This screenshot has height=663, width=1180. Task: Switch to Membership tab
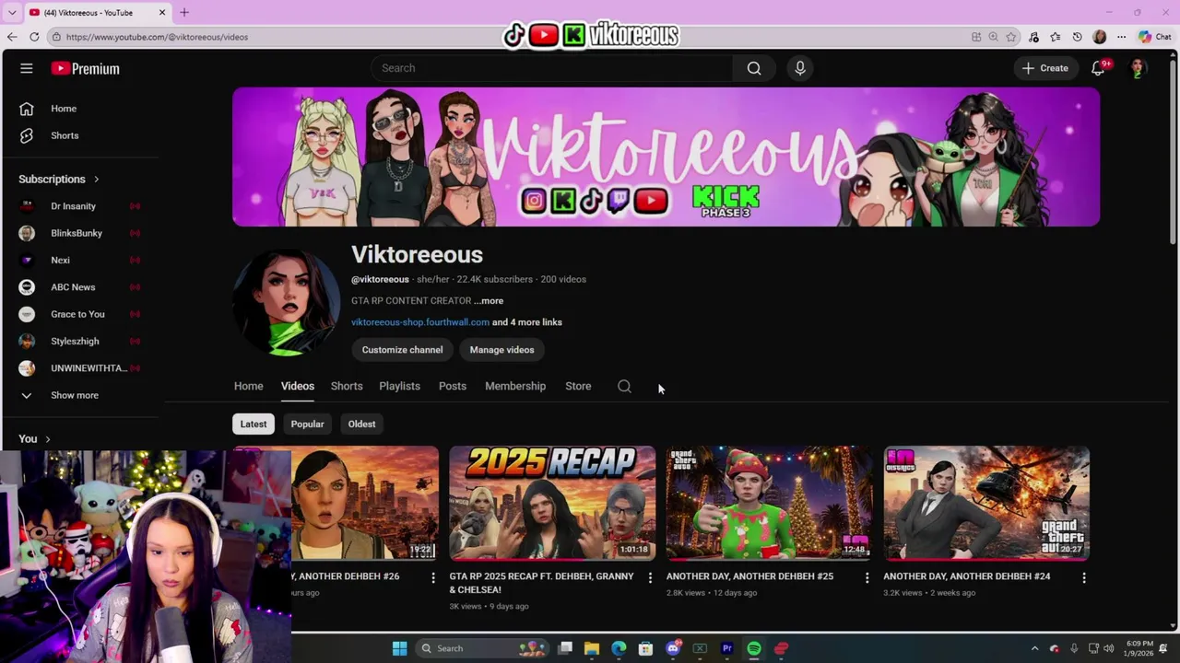point(515,386)
